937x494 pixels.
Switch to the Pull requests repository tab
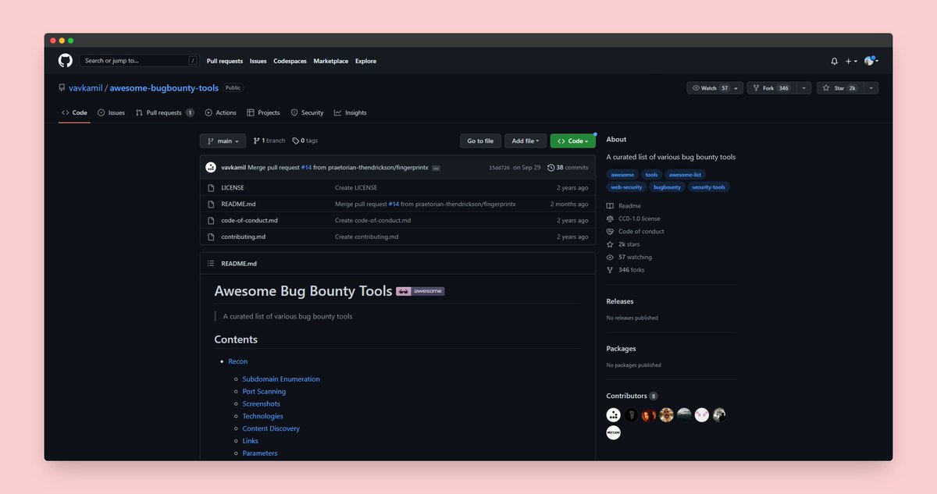[165, 112]
